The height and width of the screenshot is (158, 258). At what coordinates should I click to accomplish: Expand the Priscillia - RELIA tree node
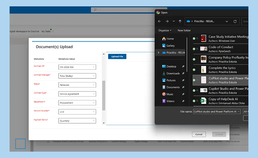159,53
